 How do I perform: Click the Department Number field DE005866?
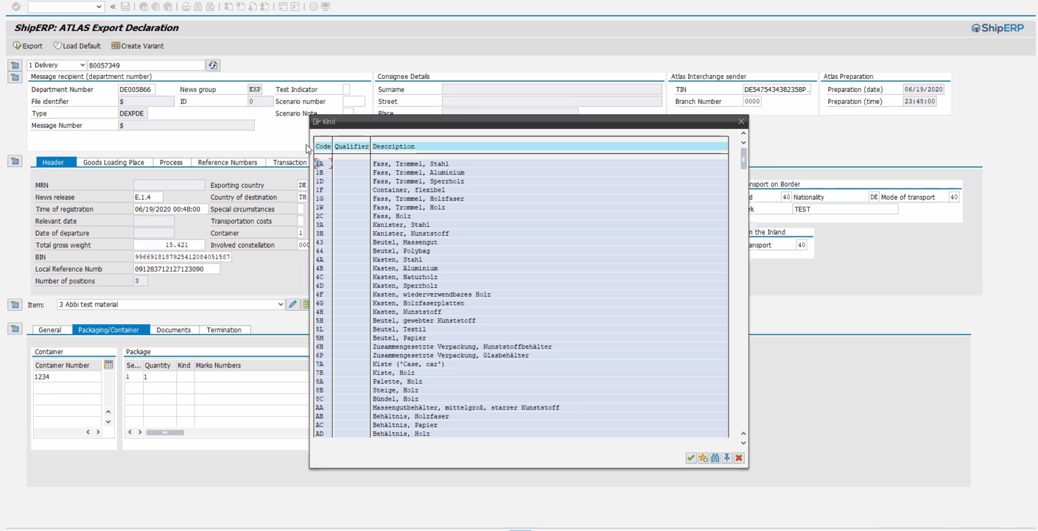click(137, 89)
